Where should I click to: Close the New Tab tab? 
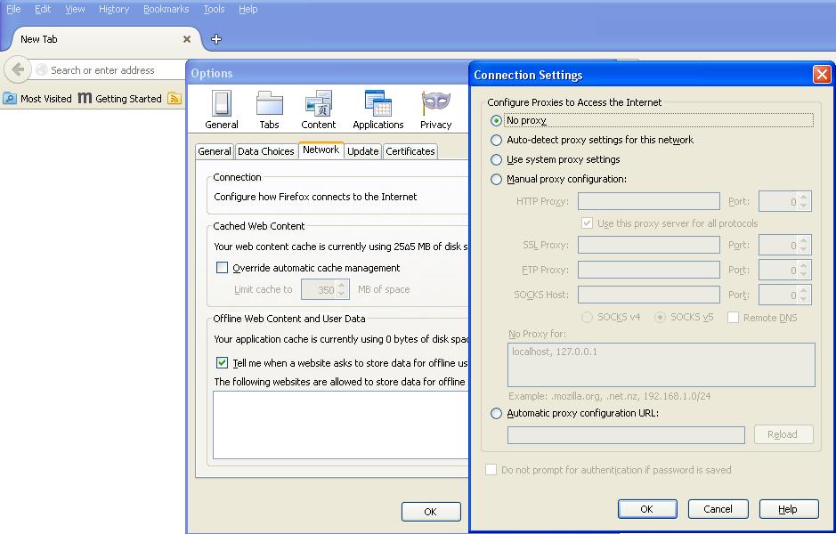pyautogui.click(x=187, y=39)
